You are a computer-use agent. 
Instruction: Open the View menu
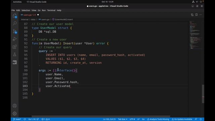[34, 10]
